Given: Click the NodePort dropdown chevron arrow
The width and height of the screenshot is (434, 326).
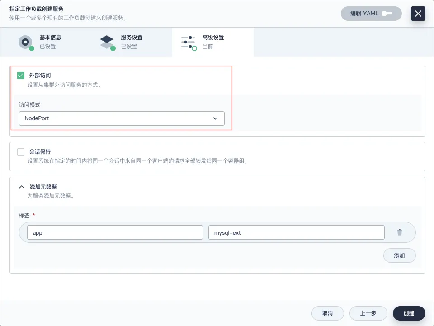Looking at the screenshot, I should [x=215, y=118].
